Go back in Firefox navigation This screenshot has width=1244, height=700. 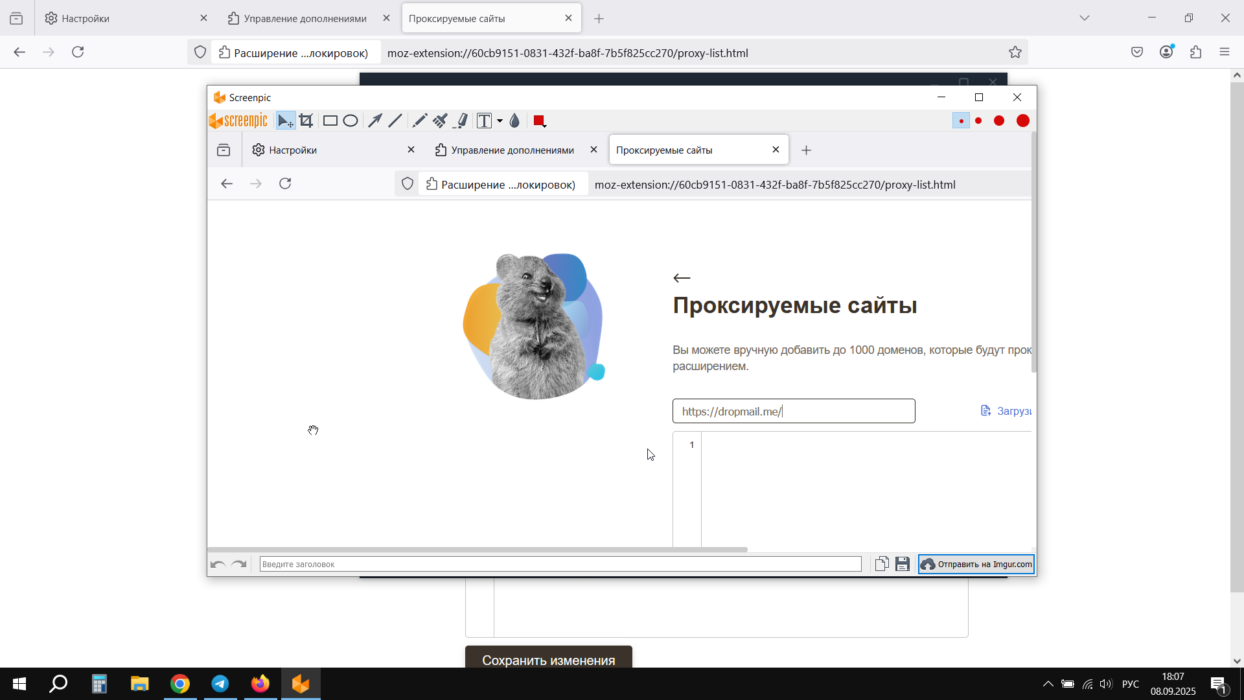(x=19, y=52)
